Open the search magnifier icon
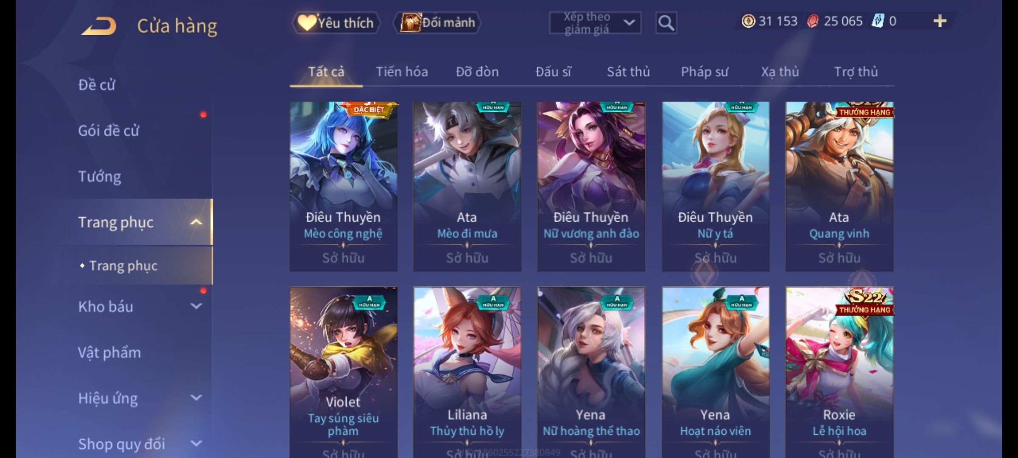Image resolution: width=1018 pixels, height=458 pixels. pos(666,23)
